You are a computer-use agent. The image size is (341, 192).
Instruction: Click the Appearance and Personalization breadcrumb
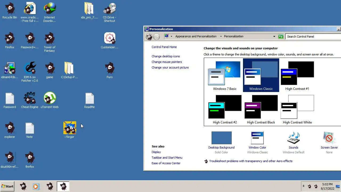coord(196,37)
